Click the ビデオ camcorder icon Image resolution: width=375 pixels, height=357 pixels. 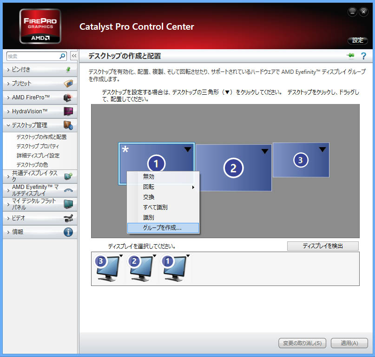(x=68, y=218)
